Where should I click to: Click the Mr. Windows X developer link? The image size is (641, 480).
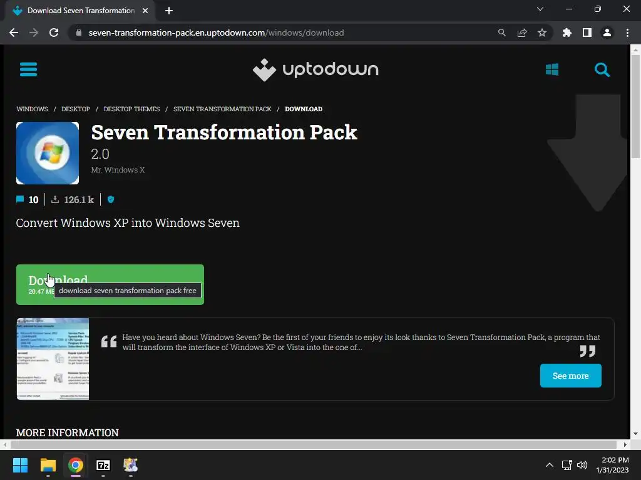click(118, 170)
